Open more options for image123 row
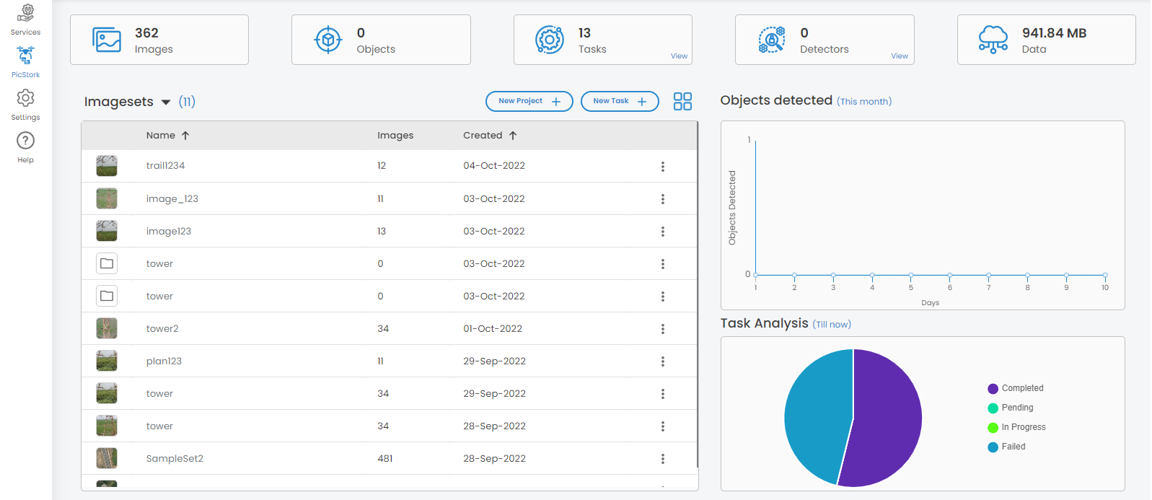Screen dimensions: 1152x500 pos(663,232)
